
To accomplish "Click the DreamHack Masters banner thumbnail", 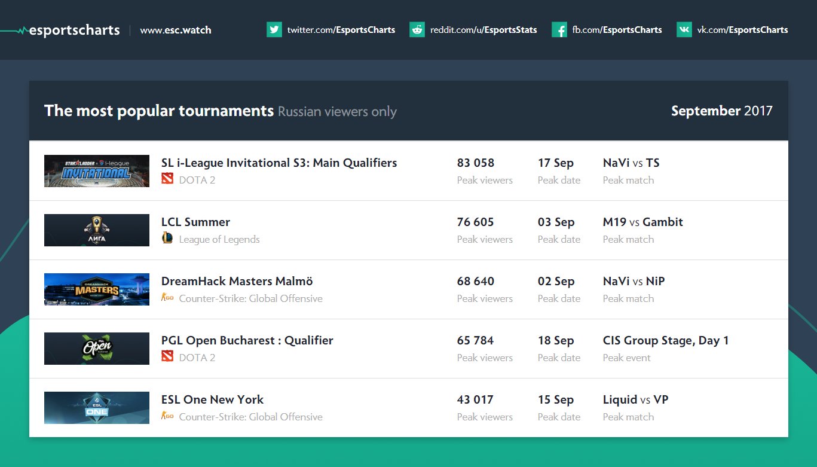I will (97, 289).
